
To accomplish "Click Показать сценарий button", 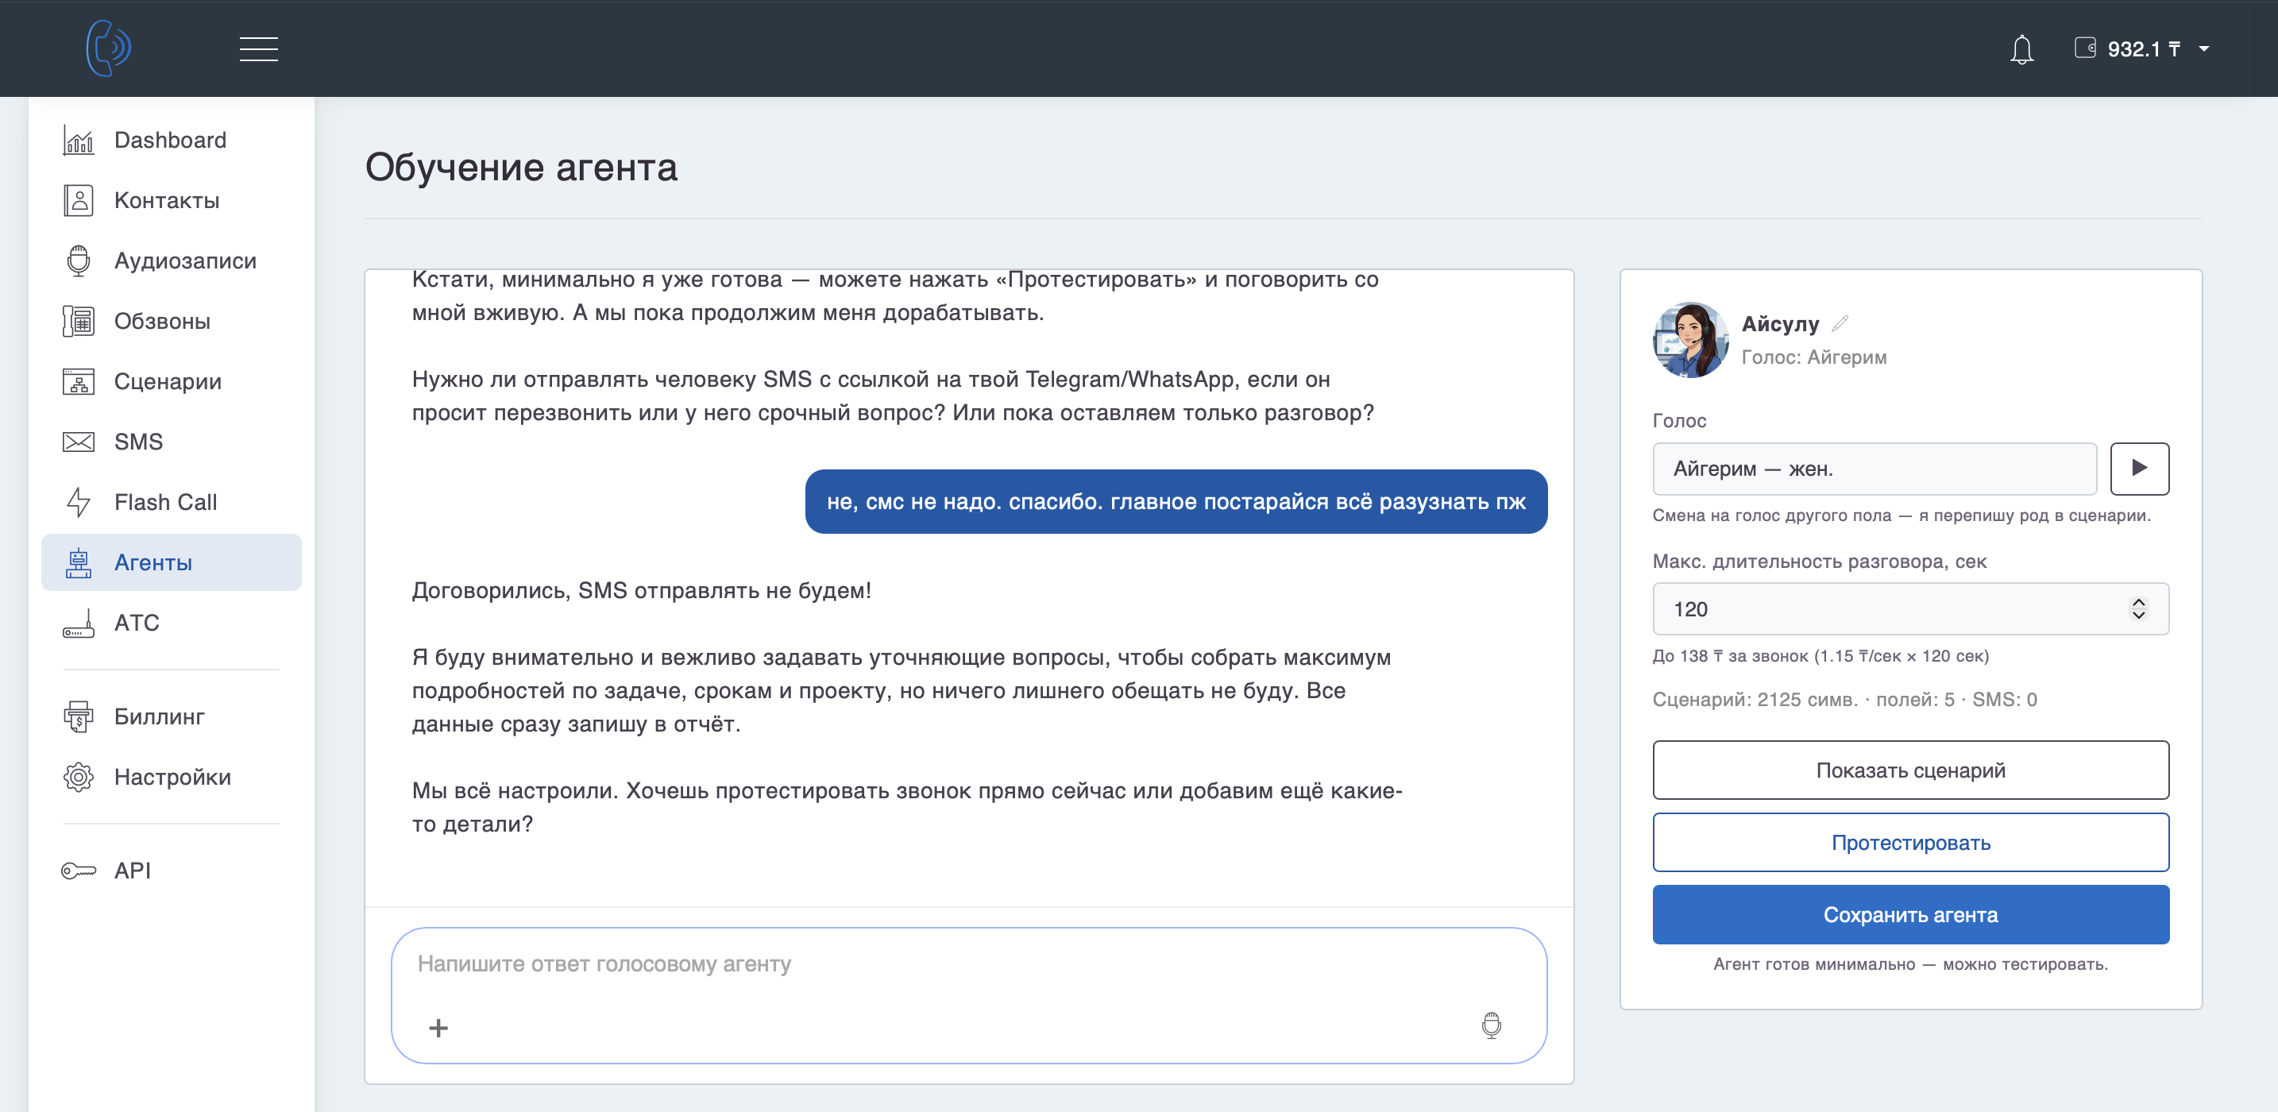I will coord(1910,770).
